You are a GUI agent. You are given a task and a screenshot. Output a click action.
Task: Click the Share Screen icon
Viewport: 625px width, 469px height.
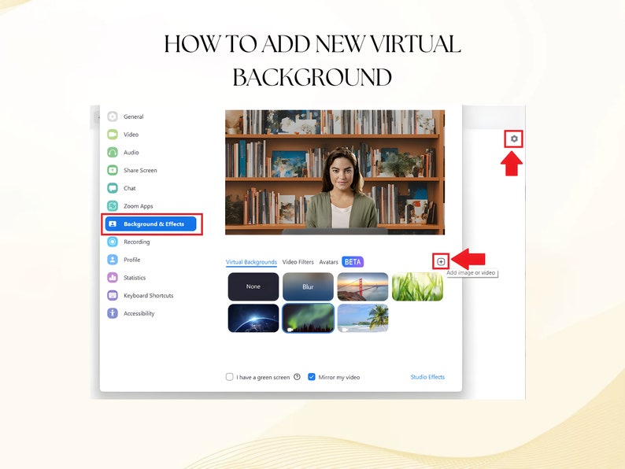(113, 170)
